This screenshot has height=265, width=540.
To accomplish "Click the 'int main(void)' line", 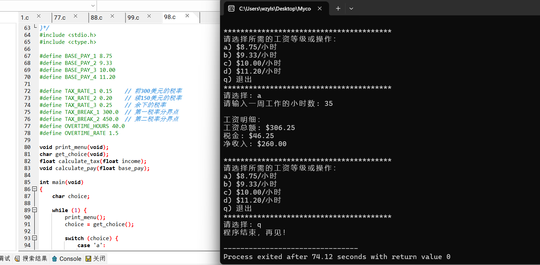I will [62, 182].
